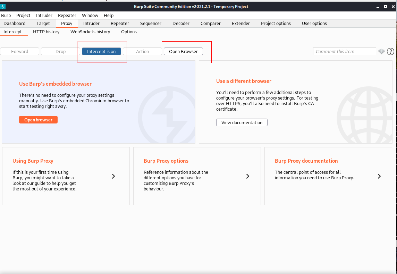Click the Burp Proxy options heading

(166, 161)
